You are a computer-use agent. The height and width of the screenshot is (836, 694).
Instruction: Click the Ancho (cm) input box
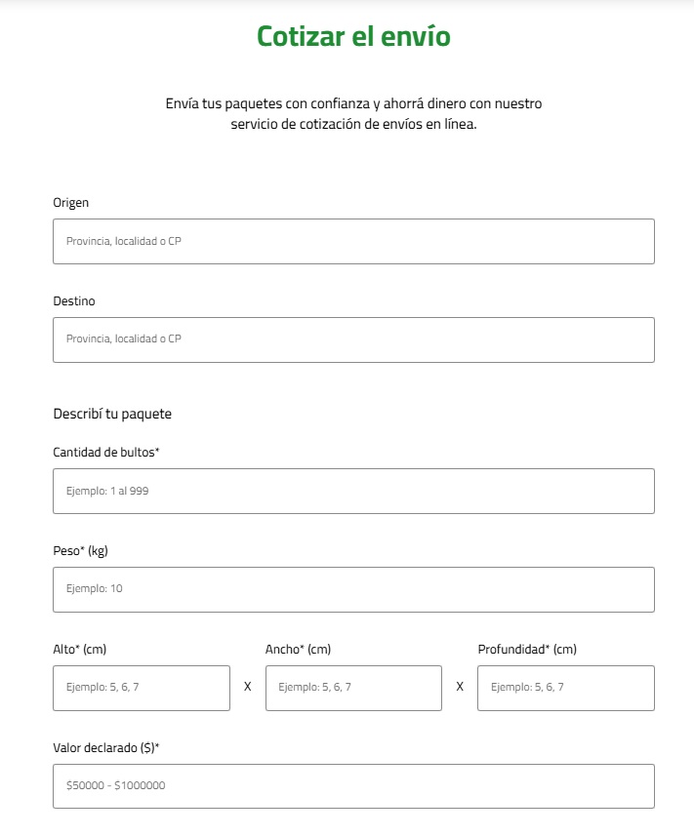(x=353, y=688)
